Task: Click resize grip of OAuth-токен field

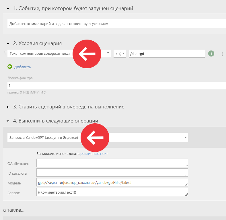Action: [x=186, y=165]
